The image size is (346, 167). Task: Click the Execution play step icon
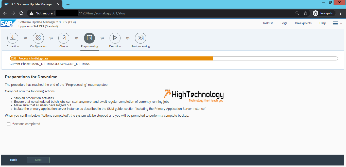pyautogui.click(x=115, y=38)
